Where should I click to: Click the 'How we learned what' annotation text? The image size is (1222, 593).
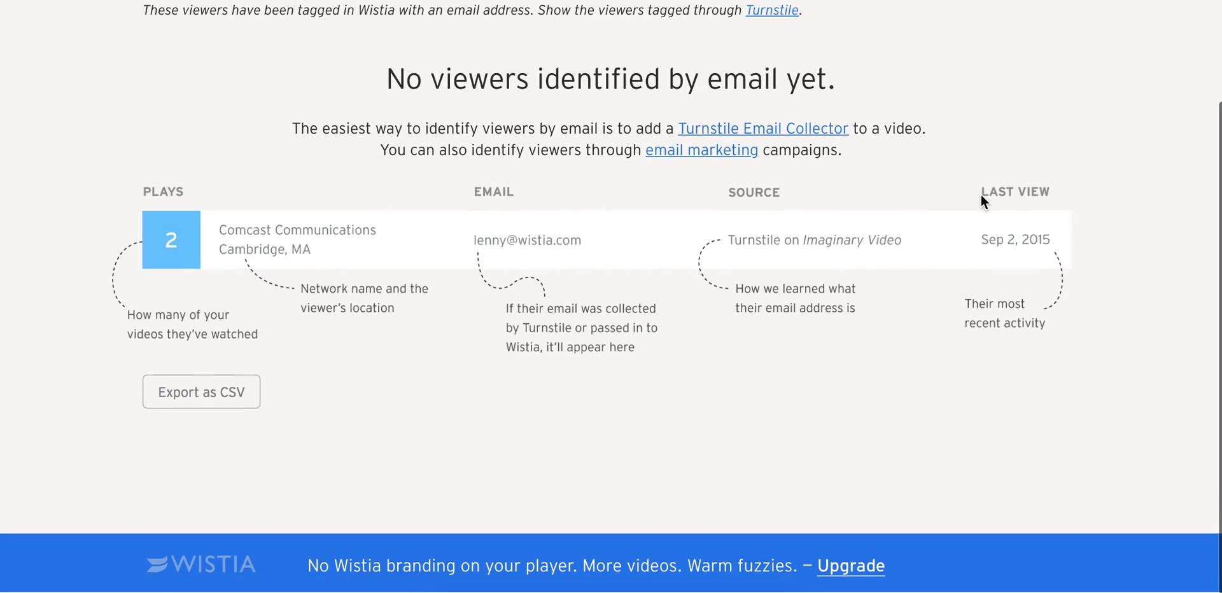coord(796,298)
